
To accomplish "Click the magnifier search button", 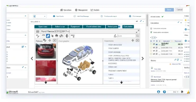I will pyautogui.click(x=137, y=36).
